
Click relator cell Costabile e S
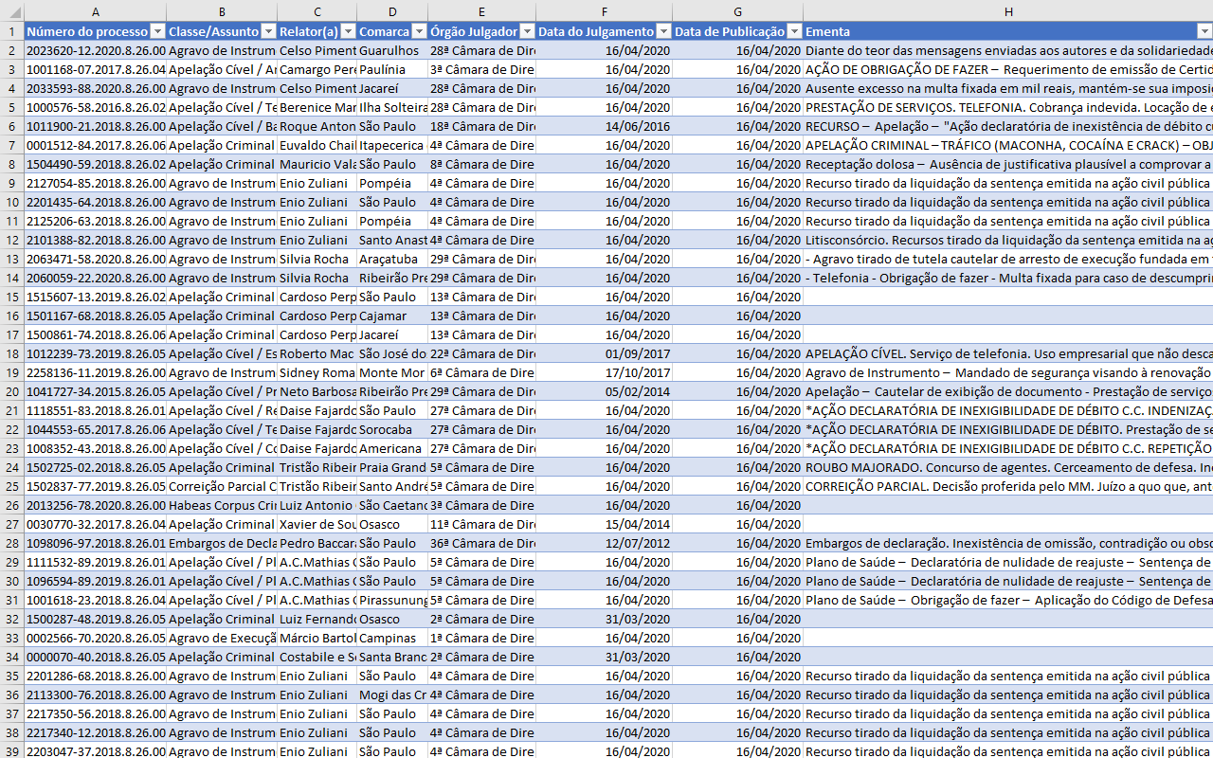[x=317, y=657]
